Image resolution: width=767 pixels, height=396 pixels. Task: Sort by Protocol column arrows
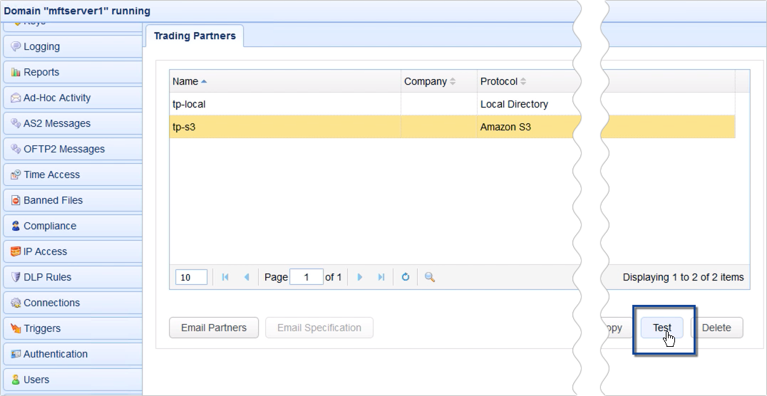coord(523,81)
